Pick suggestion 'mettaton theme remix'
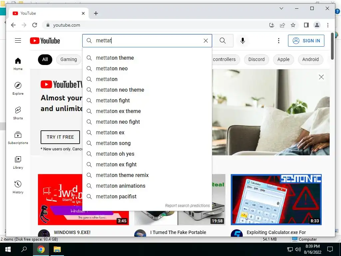Image resolution: width=341 pixels, height=256 pixels. pyautogui.click(x=147, y=175)
